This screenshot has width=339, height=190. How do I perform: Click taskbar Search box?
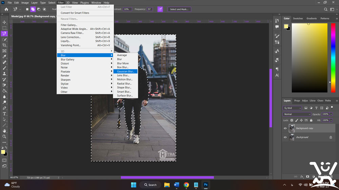click(151, 185)
